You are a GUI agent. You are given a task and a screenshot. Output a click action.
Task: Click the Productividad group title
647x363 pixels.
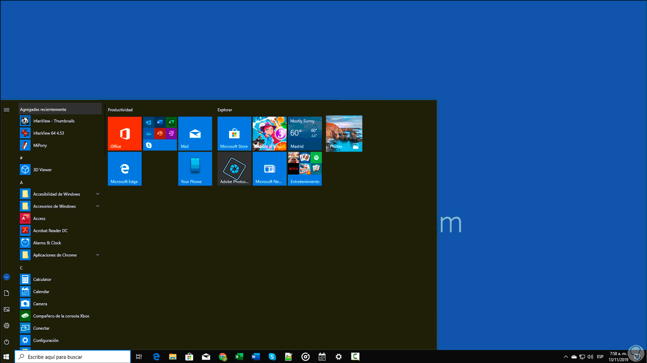(120, 110)
